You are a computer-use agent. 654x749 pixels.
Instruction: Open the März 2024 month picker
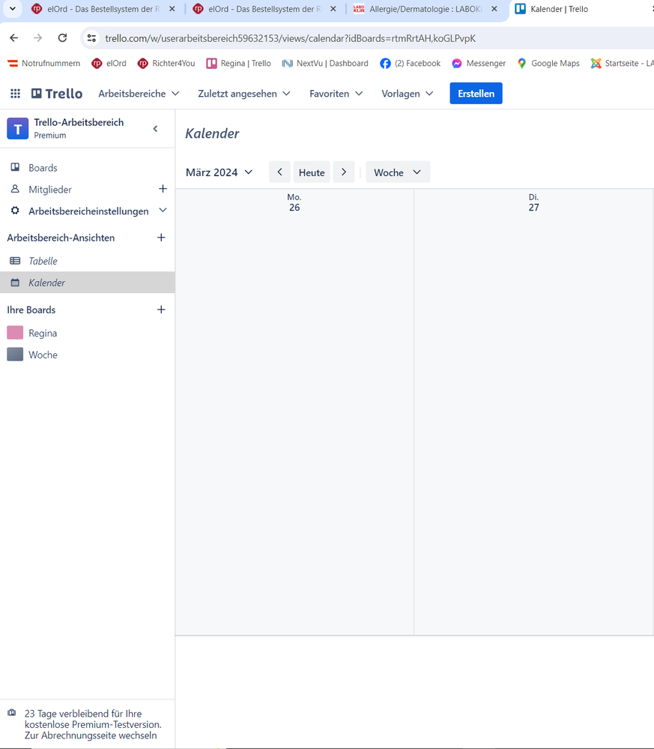(219, 172)
